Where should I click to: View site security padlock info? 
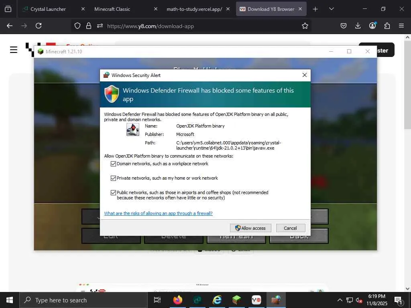(x=89, y=26)
